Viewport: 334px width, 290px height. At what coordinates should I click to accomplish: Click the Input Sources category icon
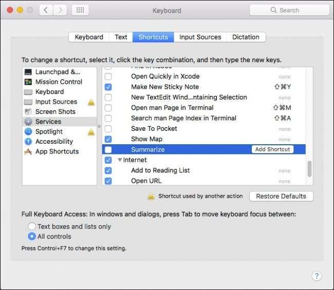[28, 102]
